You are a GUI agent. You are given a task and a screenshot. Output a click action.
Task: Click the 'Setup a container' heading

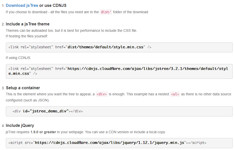(x=23, y=88)
